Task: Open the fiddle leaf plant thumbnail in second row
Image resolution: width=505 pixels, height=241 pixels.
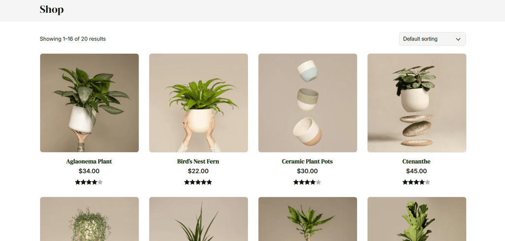Action: point(417,219)
